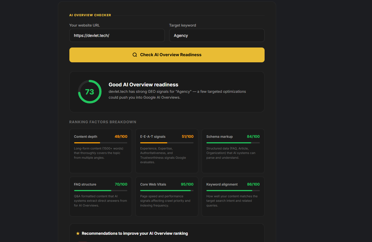
Task: Click the Structured data description text
Action: [x=231, y=153]
